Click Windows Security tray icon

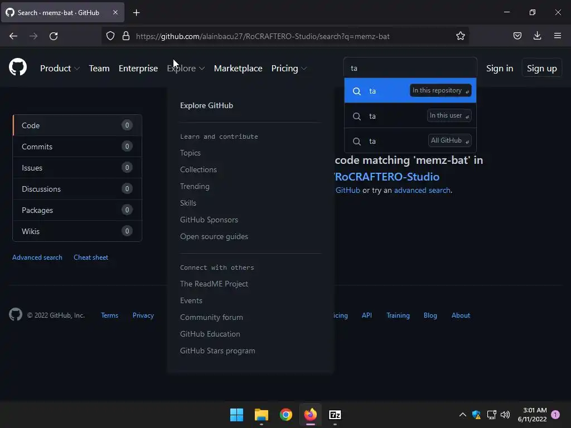(476, 415)
